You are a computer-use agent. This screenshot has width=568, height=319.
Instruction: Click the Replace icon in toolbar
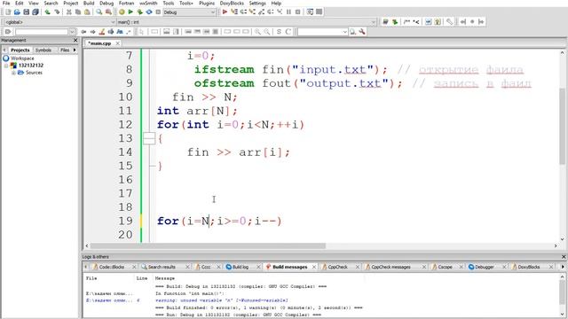click(108, 12)
